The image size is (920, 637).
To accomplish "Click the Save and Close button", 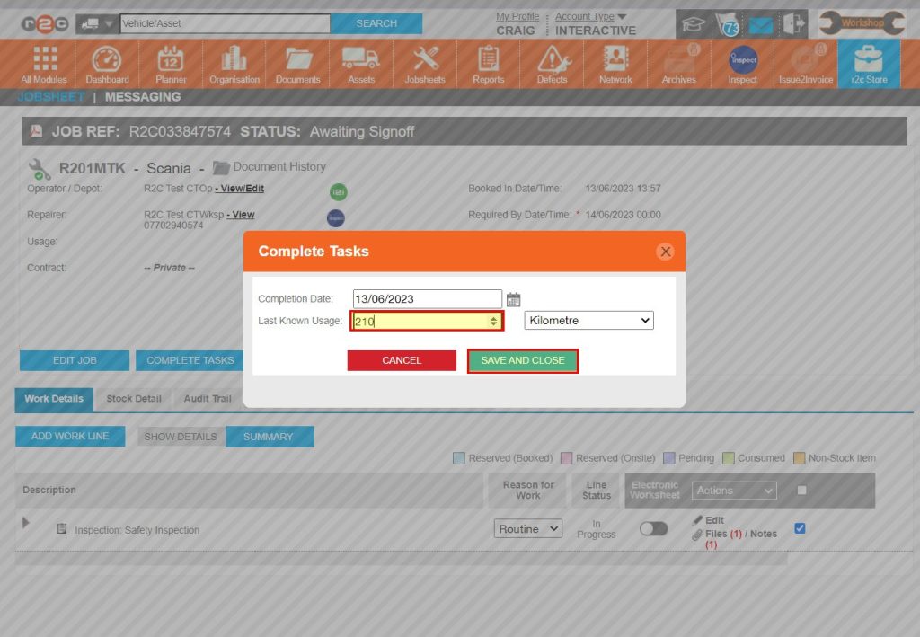I will tap(523, 360).
